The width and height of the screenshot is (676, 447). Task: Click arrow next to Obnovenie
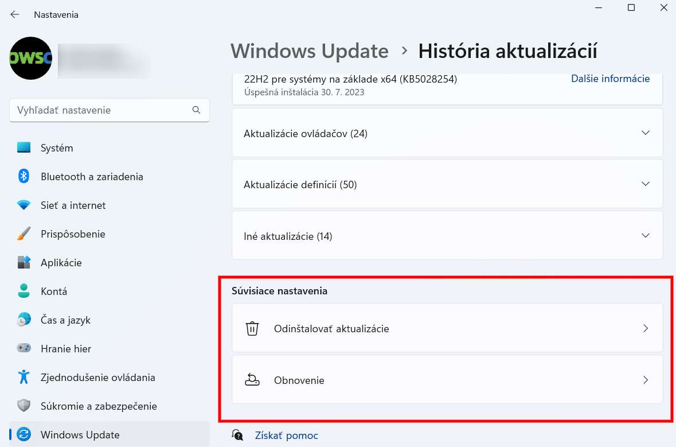tap(646, 380)
